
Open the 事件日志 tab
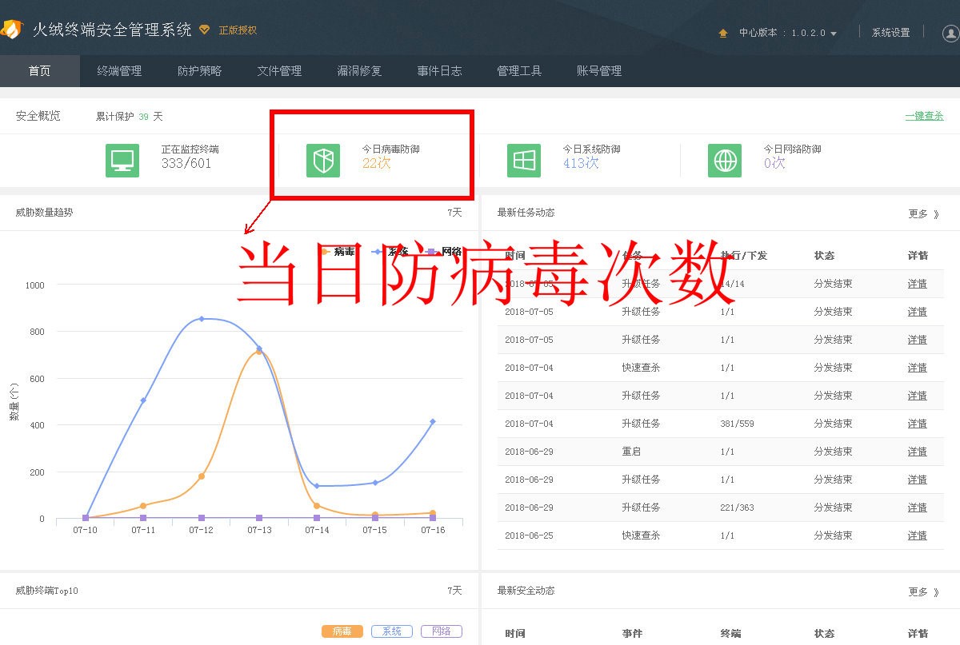439,71
